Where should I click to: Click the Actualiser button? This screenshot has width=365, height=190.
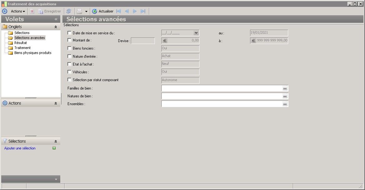coord(103,11)
